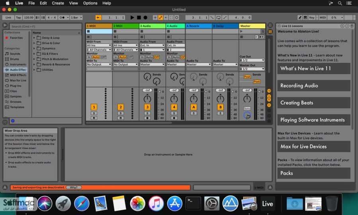The height and width of the screenshot is (215, 358).
Task: Select Grooves category in browser
Action: tap(16, 102)
